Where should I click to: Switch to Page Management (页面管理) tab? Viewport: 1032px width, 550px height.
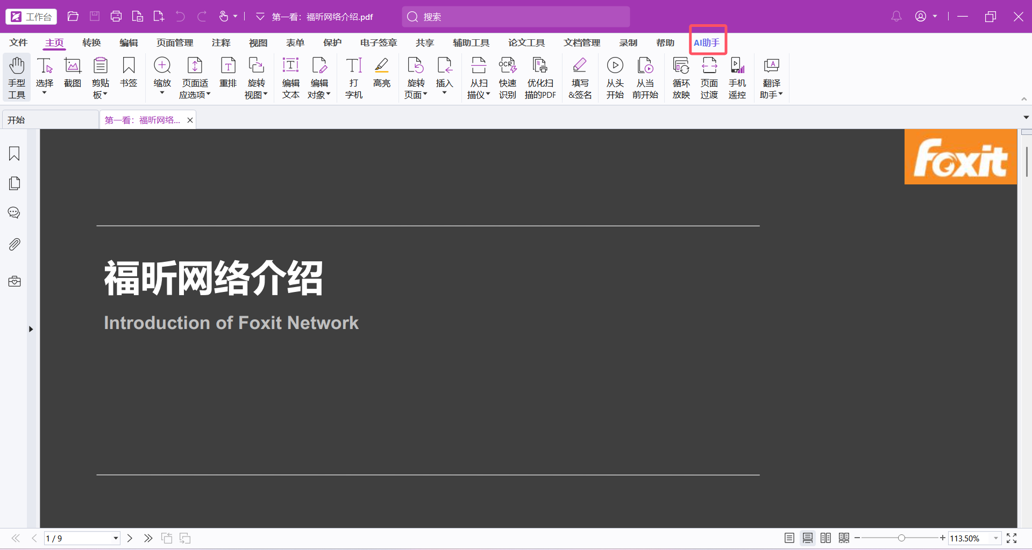[175, 42]
